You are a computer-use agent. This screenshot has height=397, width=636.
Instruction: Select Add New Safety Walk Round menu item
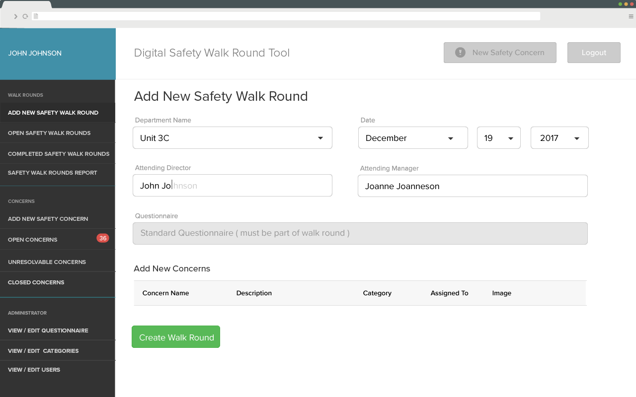coord(58,113)
